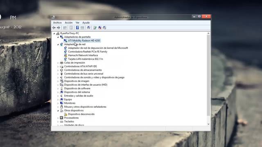Viewport: 262px width, 147px height.
Task: Expand the Teclados node
Action: pyautogui.click(x=58, y=122)
